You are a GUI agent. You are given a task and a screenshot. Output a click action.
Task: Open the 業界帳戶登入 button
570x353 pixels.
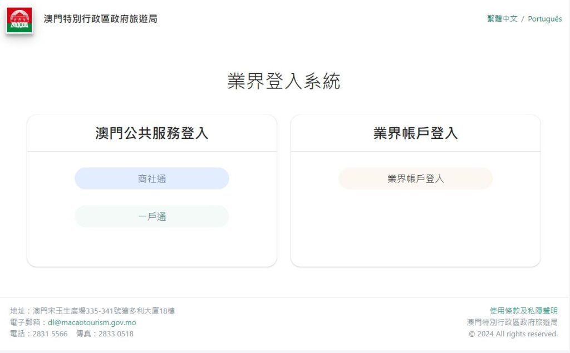click(x=415, y=178)
